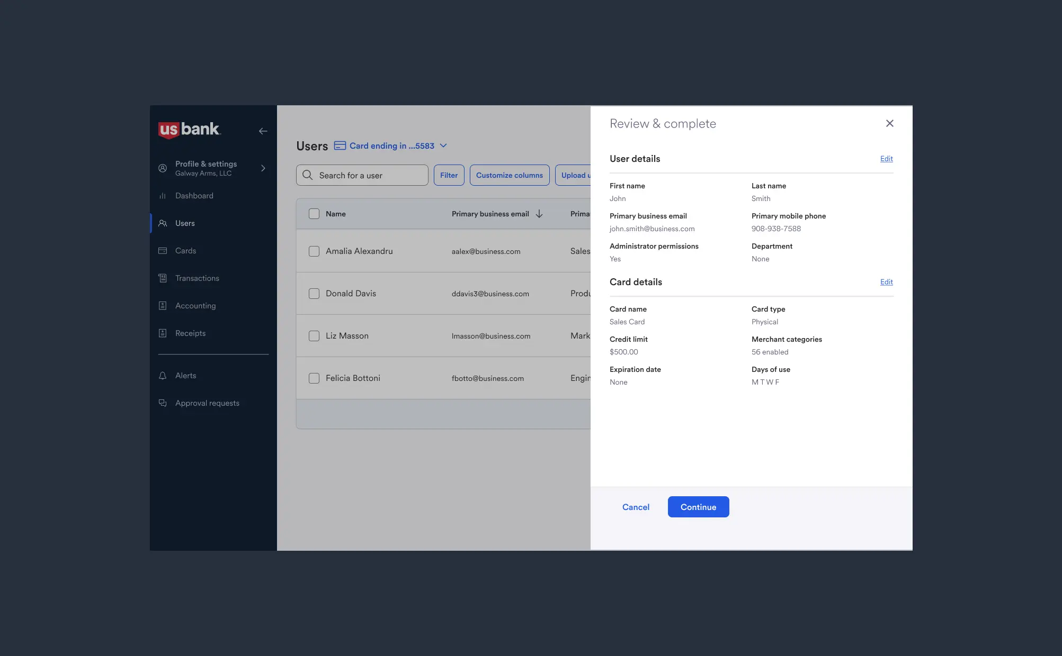Go to Dashboard in sidebar

click(194, 196)
